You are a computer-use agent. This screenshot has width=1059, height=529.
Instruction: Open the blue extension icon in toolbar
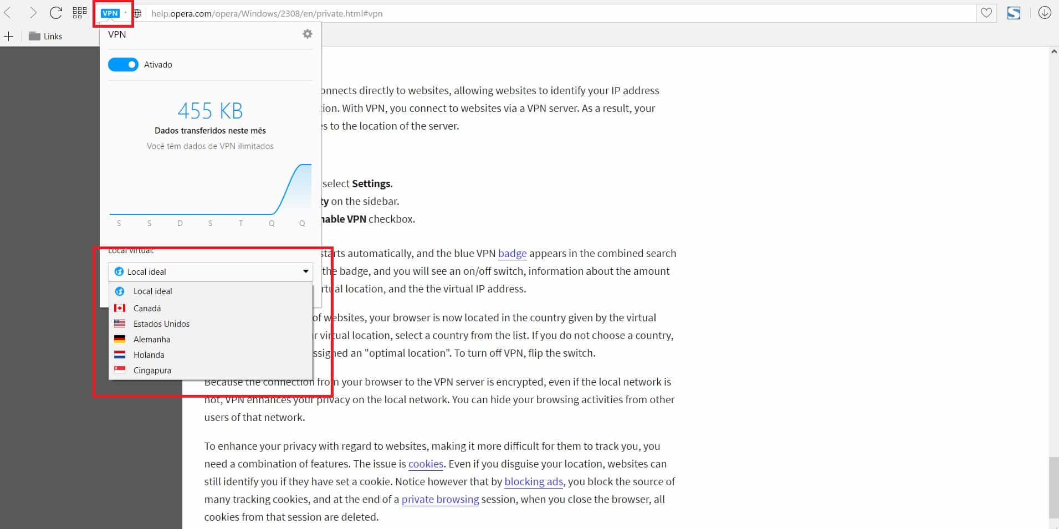1014,13
